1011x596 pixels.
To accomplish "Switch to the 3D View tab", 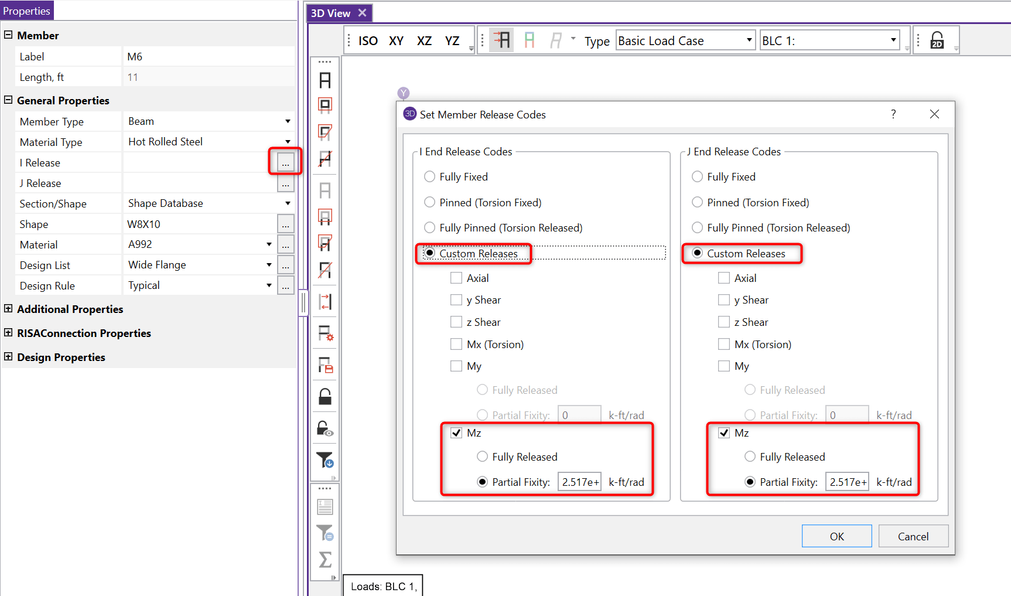I will pos(330,13).
